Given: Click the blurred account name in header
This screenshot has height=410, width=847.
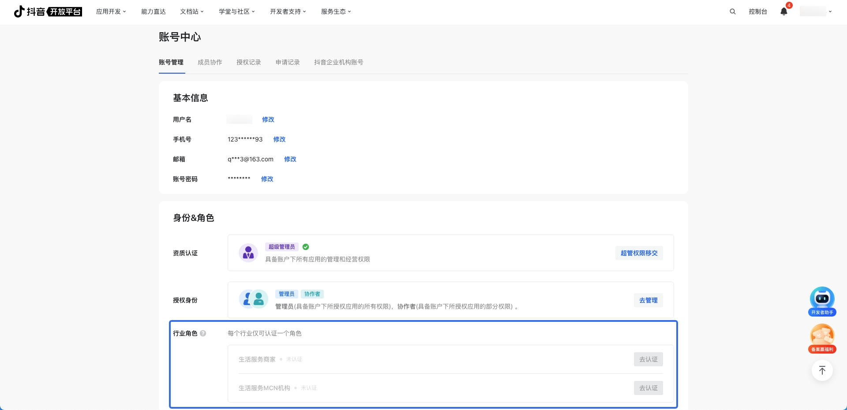Looking at the screenshot, I should 813,11.
